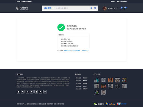143x107 pixels.
Task: Click the 搜索 search button
Action: (93, 8)
